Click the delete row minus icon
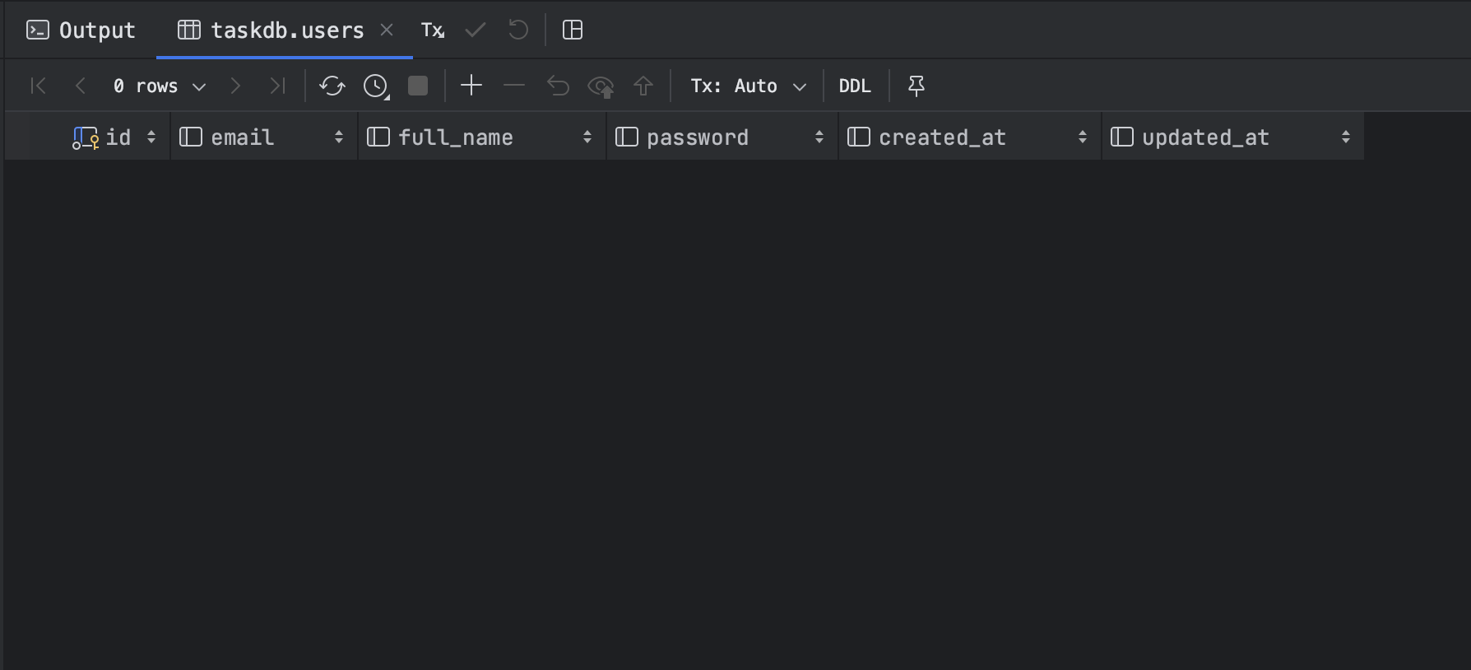1471x670 pixels. [514, 86]
